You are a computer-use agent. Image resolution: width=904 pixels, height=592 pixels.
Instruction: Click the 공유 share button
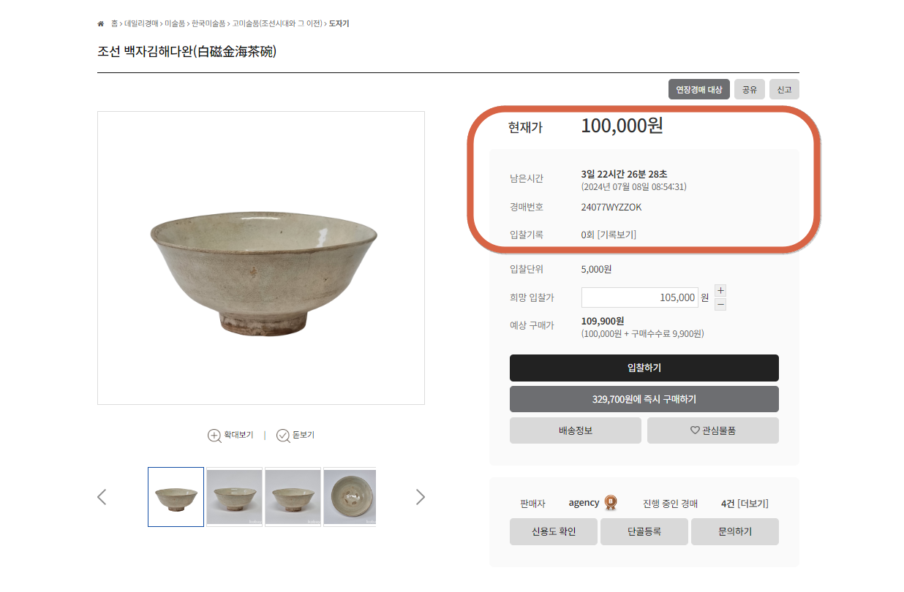[750, 89]
